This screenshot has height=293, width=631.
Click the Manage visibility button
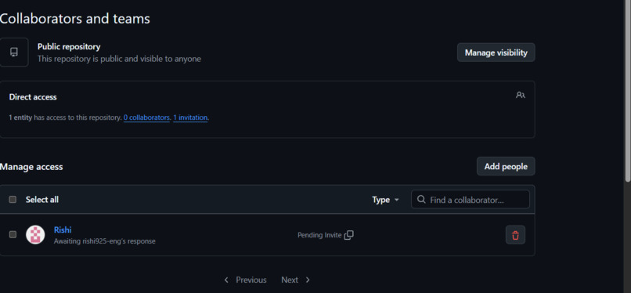tap(496, 52)
